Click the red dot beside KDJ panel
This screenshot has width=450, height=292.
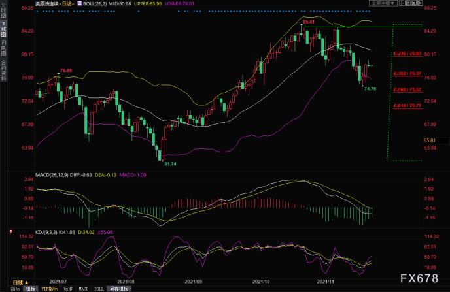[x=11, y=231]
